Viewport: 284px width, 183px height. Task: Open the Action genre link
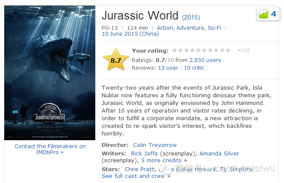[165, 28]
